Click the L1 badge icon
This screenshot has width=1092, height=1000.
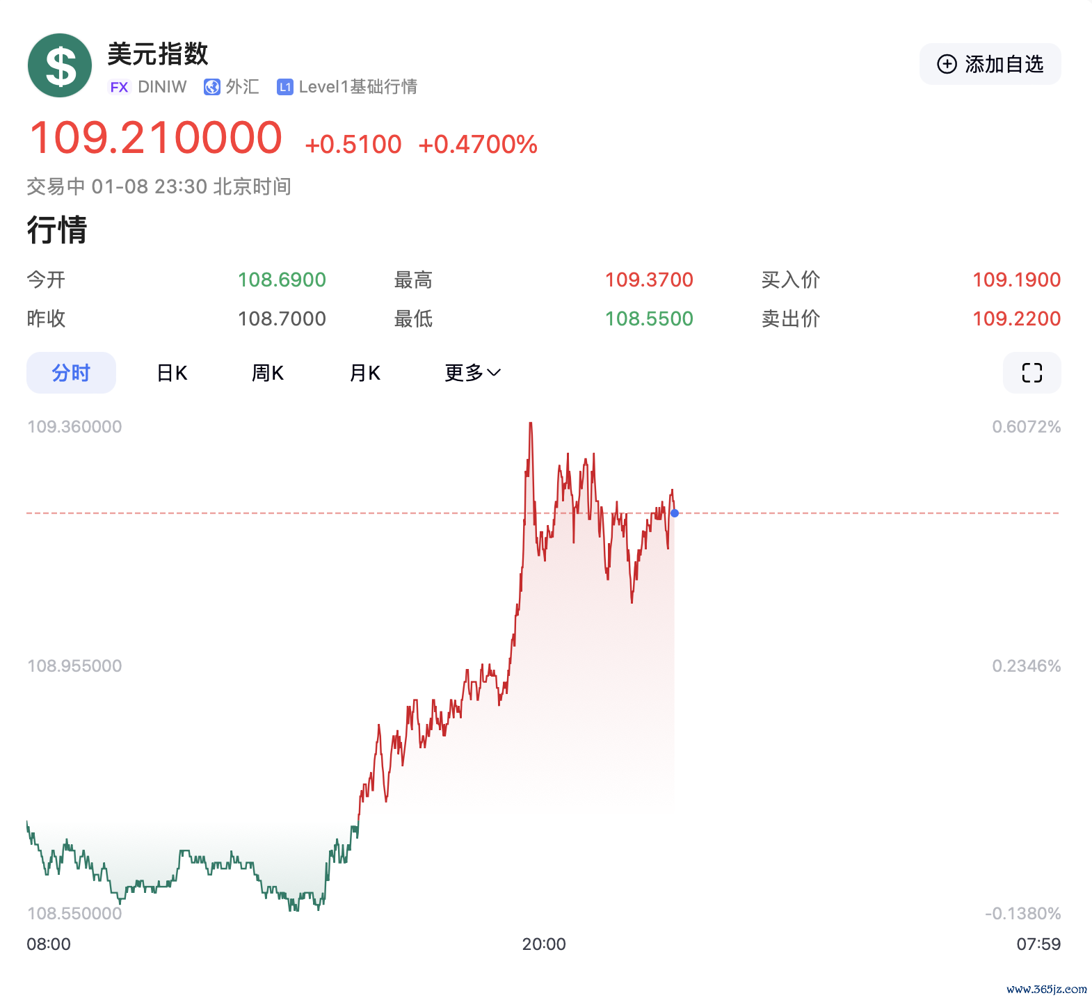pos(284,87)
